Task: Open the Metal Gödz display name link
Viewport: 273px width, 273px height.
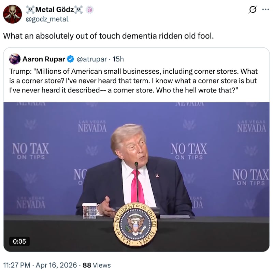Action: pyautogui.click(x=55, y=10)
